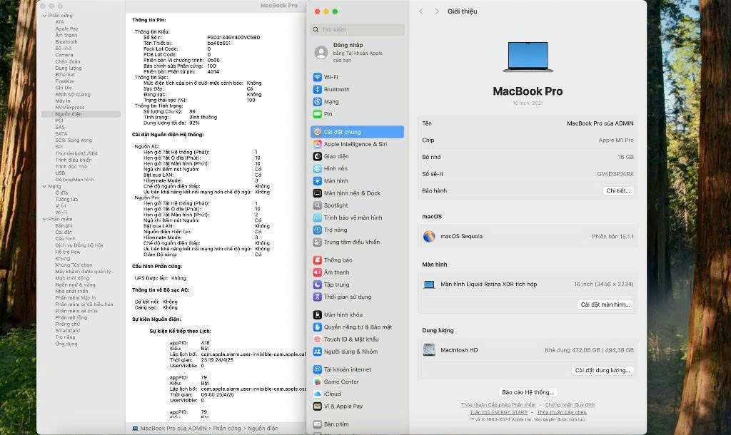Select SmartCard in software tree
This screenshot has height=435, width=731.
coord(68,331)
